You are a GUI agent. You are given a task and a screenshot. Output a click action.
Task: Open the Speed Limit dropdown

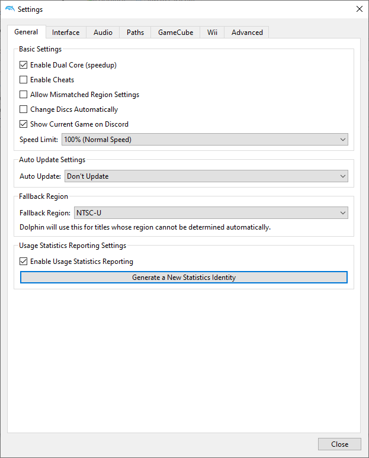click(205, 140)
